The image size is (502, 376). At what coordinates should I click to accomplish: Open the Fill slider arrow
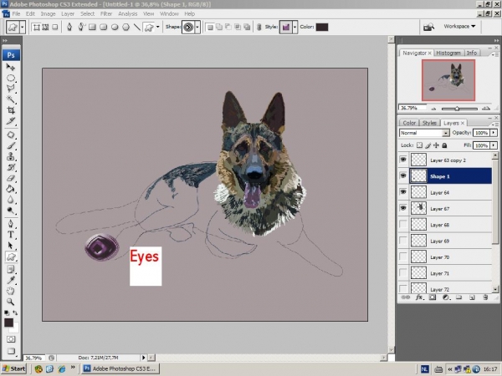(x=494, y=145)
